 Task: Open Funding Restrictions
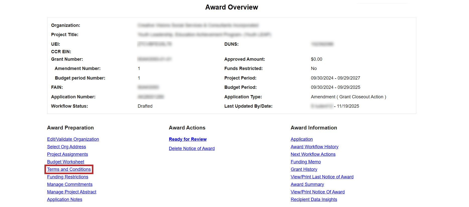68,177
